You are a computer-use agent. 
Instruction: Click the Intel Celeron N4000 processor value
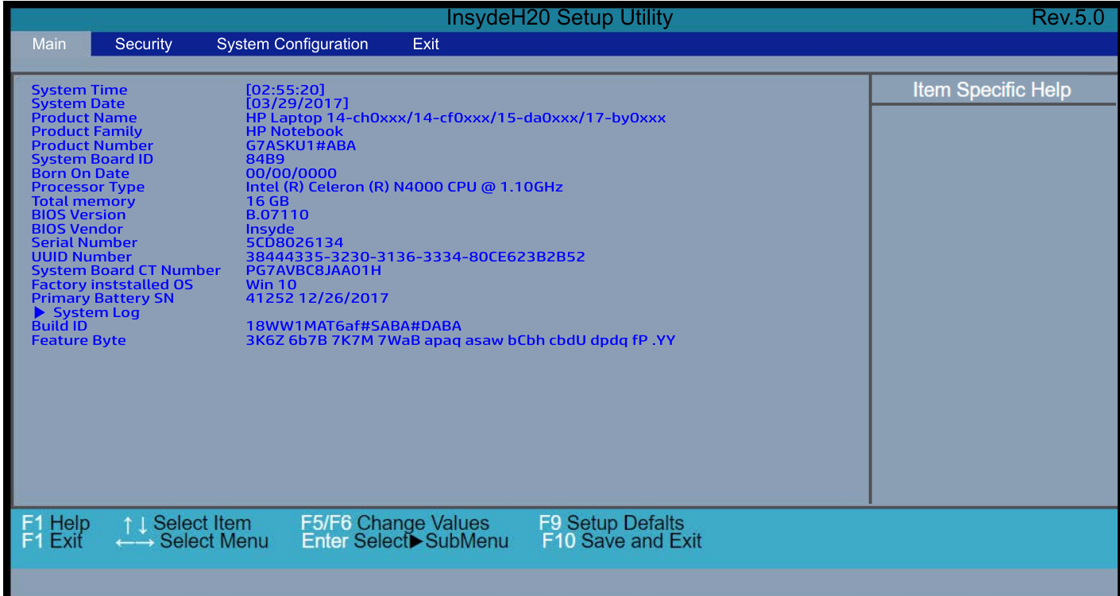(404, 187)
